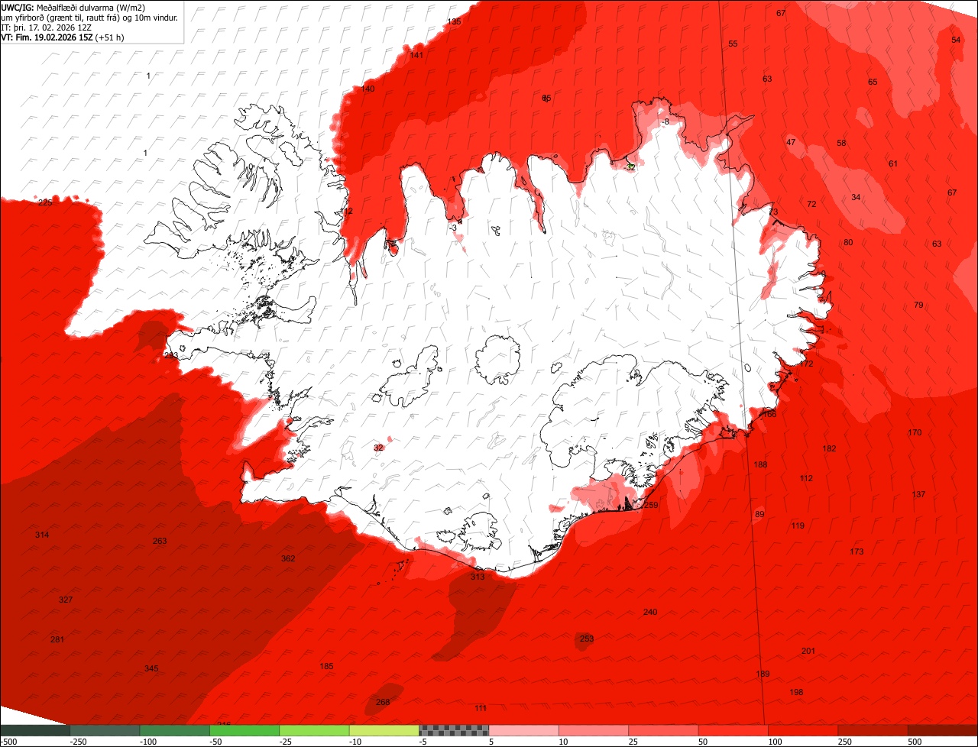Click the flux value 54
The height and width of the screenshot is (747, 978).
[x=956, y=40]
